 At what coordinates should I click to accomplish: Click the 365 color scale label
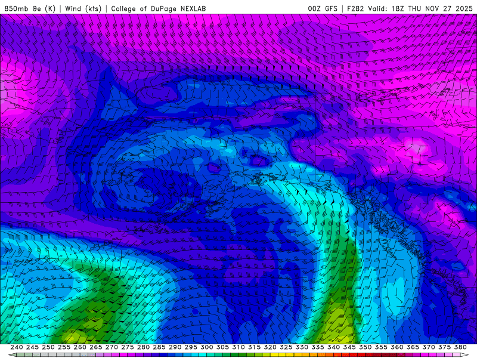click(x=413, y=347)
